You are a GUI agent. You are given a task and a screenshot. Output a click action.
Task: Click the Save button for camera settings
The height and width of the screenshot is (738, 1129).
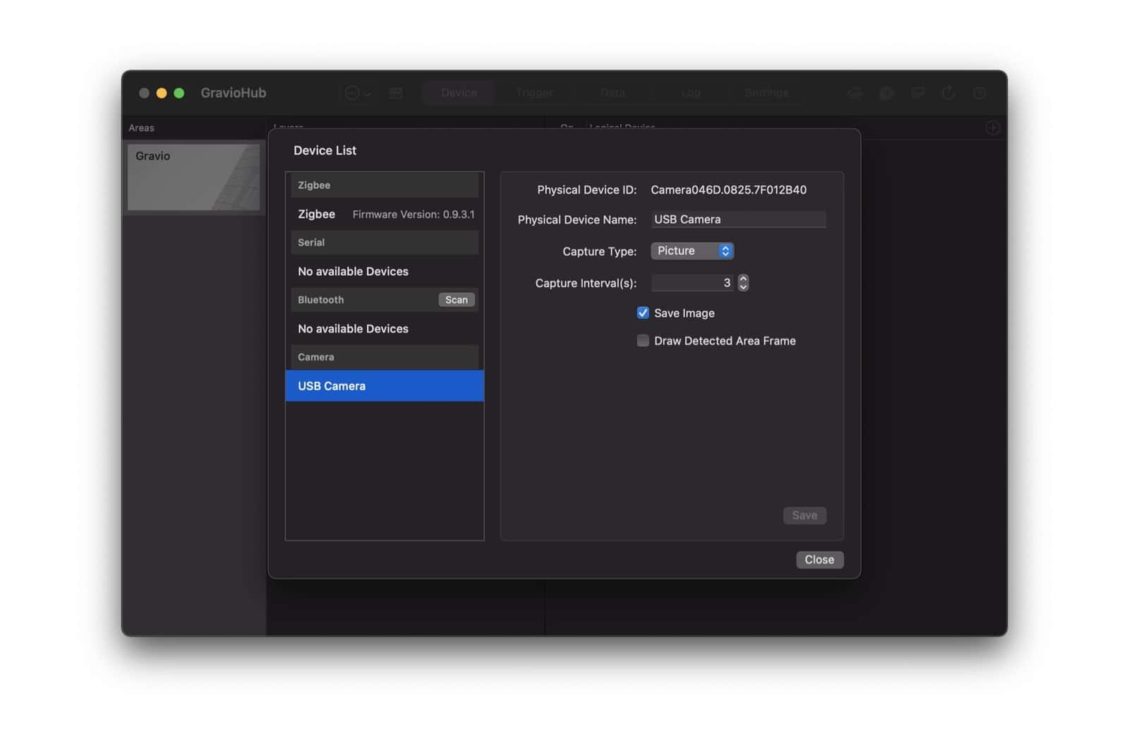[804, 515]
